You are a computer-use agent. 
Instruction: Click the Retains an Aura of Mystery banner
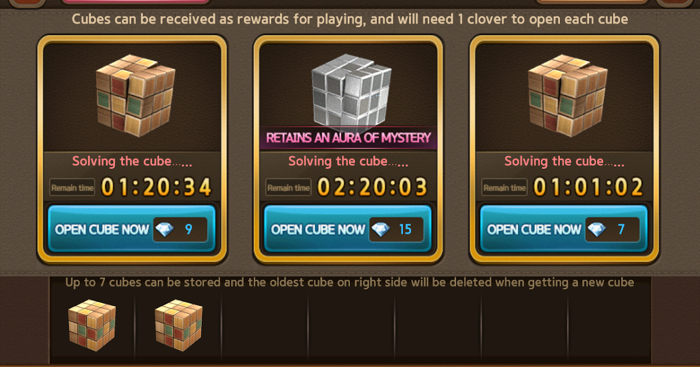tap(348, 138)
